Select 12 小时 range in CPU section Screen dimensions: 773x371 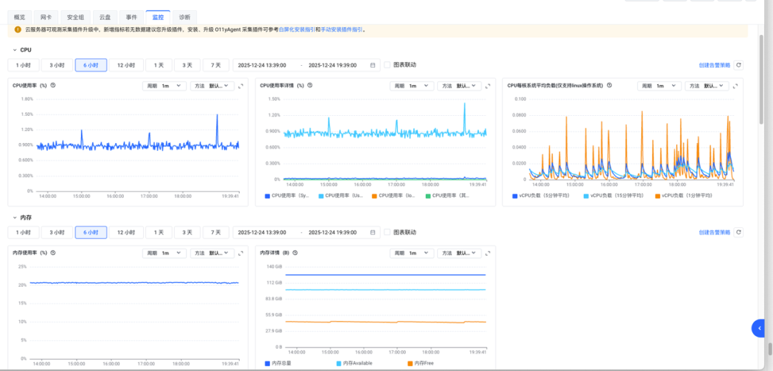pos(126,65)
